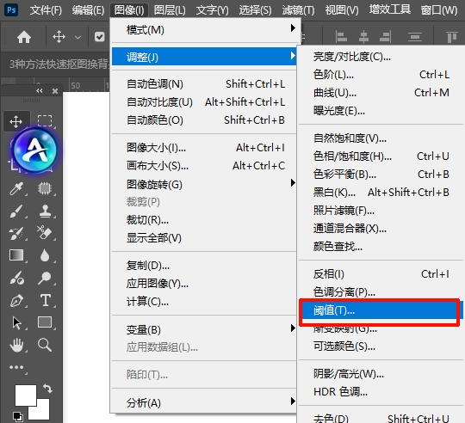Viewport: 465px width, 423px height.
Task: Open the 视图(V) menu
Action: [x=342, y=10]
